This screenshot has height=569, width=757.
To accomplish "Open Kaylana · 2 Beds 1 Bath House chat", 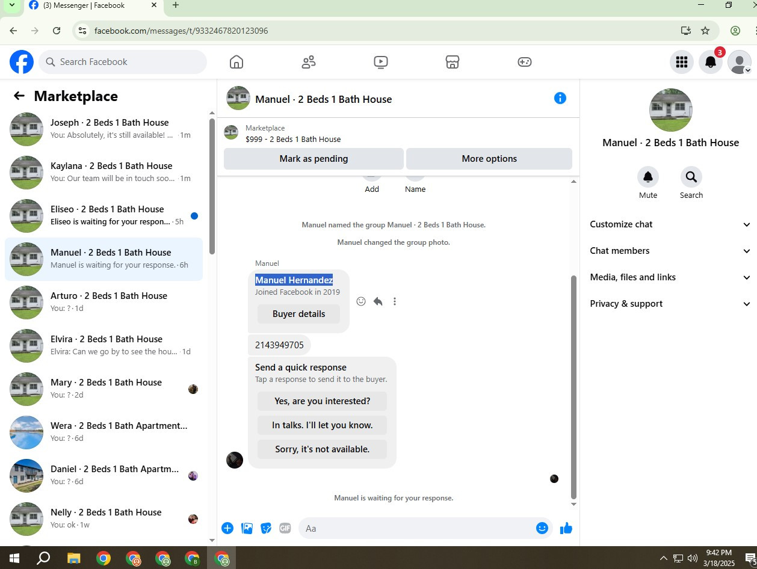I will (104, 173).
